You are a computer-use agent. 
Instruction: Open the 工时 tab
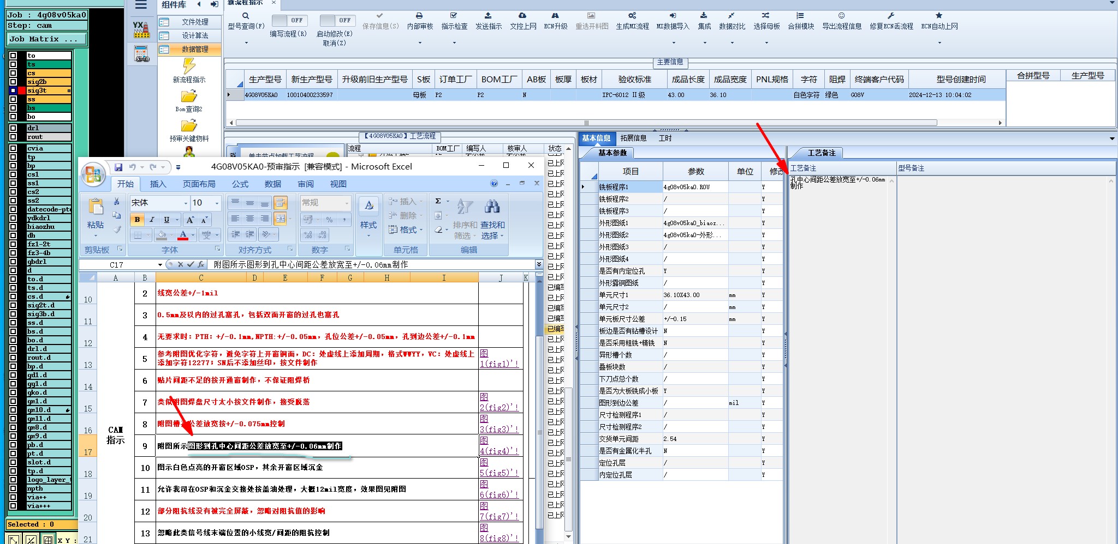665,138
